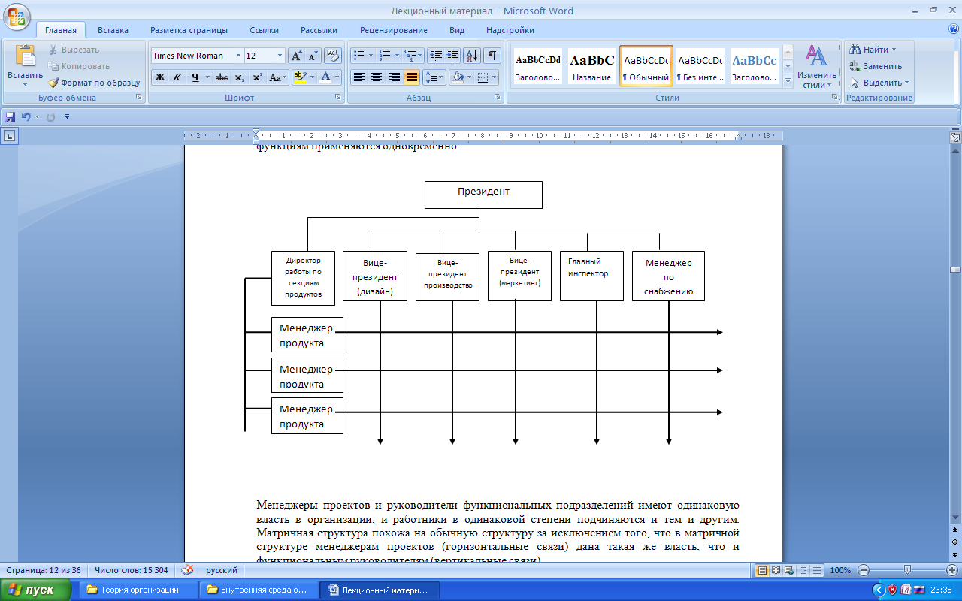Click Find (Найти) button
962x601 pixels.
[x=872, y=50]
